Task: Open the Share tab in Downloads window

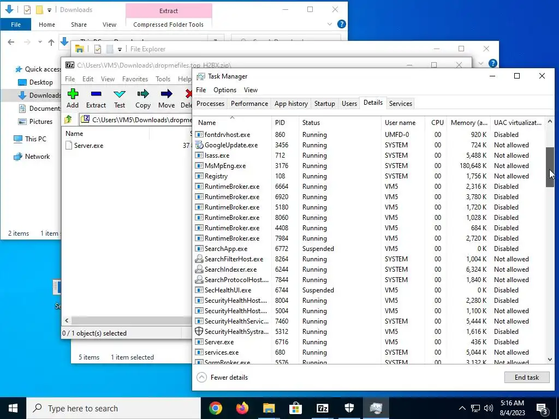Action: point(79,24)
